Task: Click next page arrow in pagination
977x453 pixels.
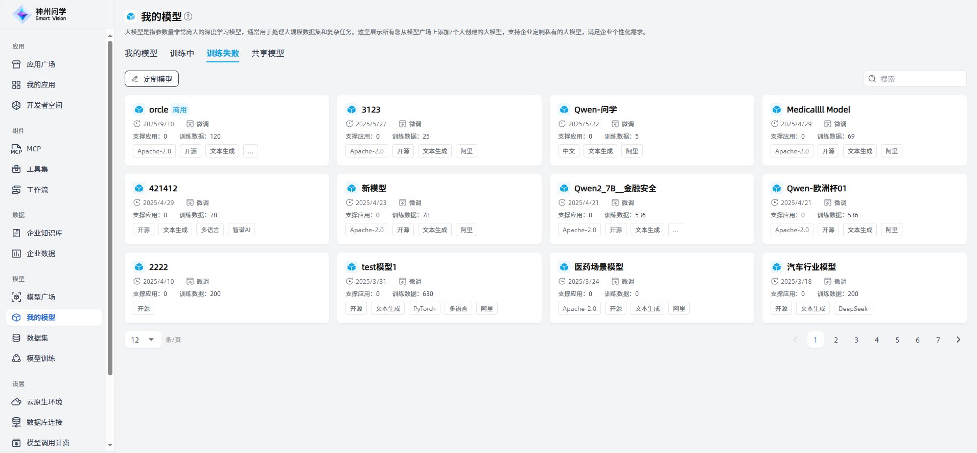Action: point(958,339)
